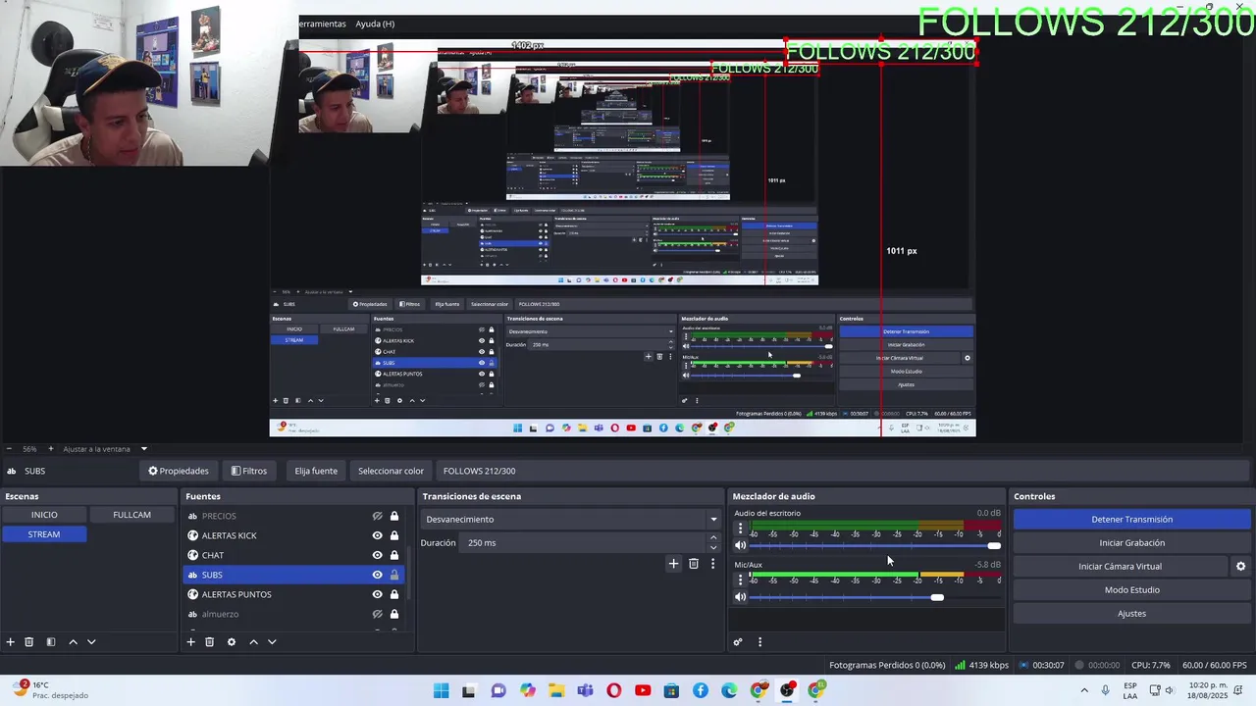Open Microsoft Teams in taskbar

(586, 691)
